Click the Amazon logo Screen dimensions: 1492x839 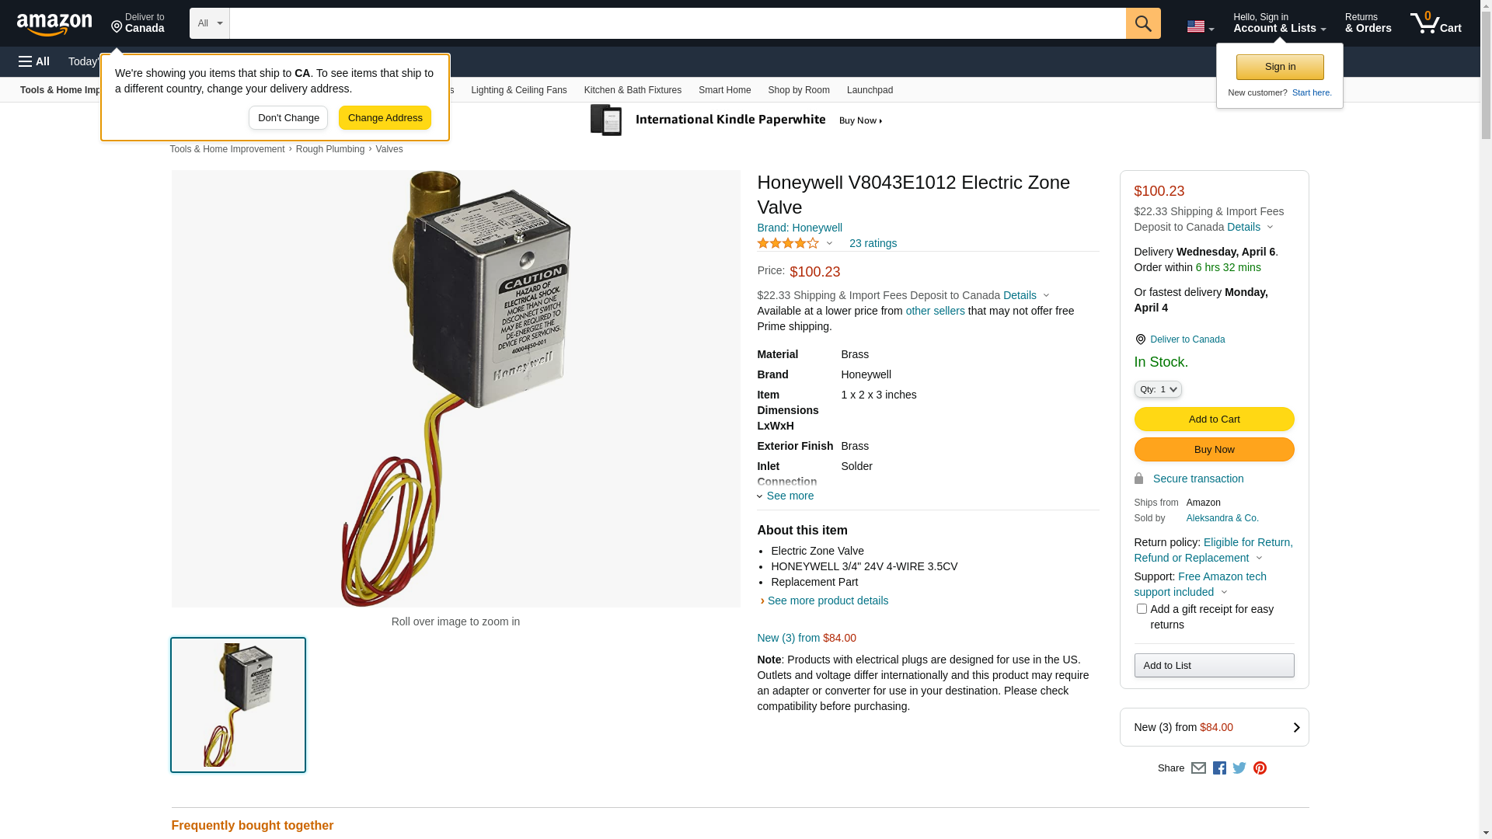coord(54,24)
